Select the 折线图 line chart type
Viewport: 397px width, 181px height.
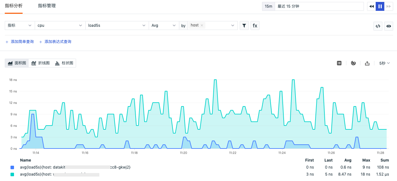40,63
